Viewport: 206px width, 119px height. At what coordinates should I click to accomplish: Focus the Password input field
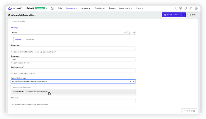pyautogui.click(x=73, y=101)
